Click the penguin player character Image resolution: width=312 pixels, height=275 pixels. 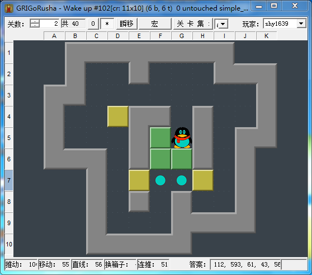(182, 138)
